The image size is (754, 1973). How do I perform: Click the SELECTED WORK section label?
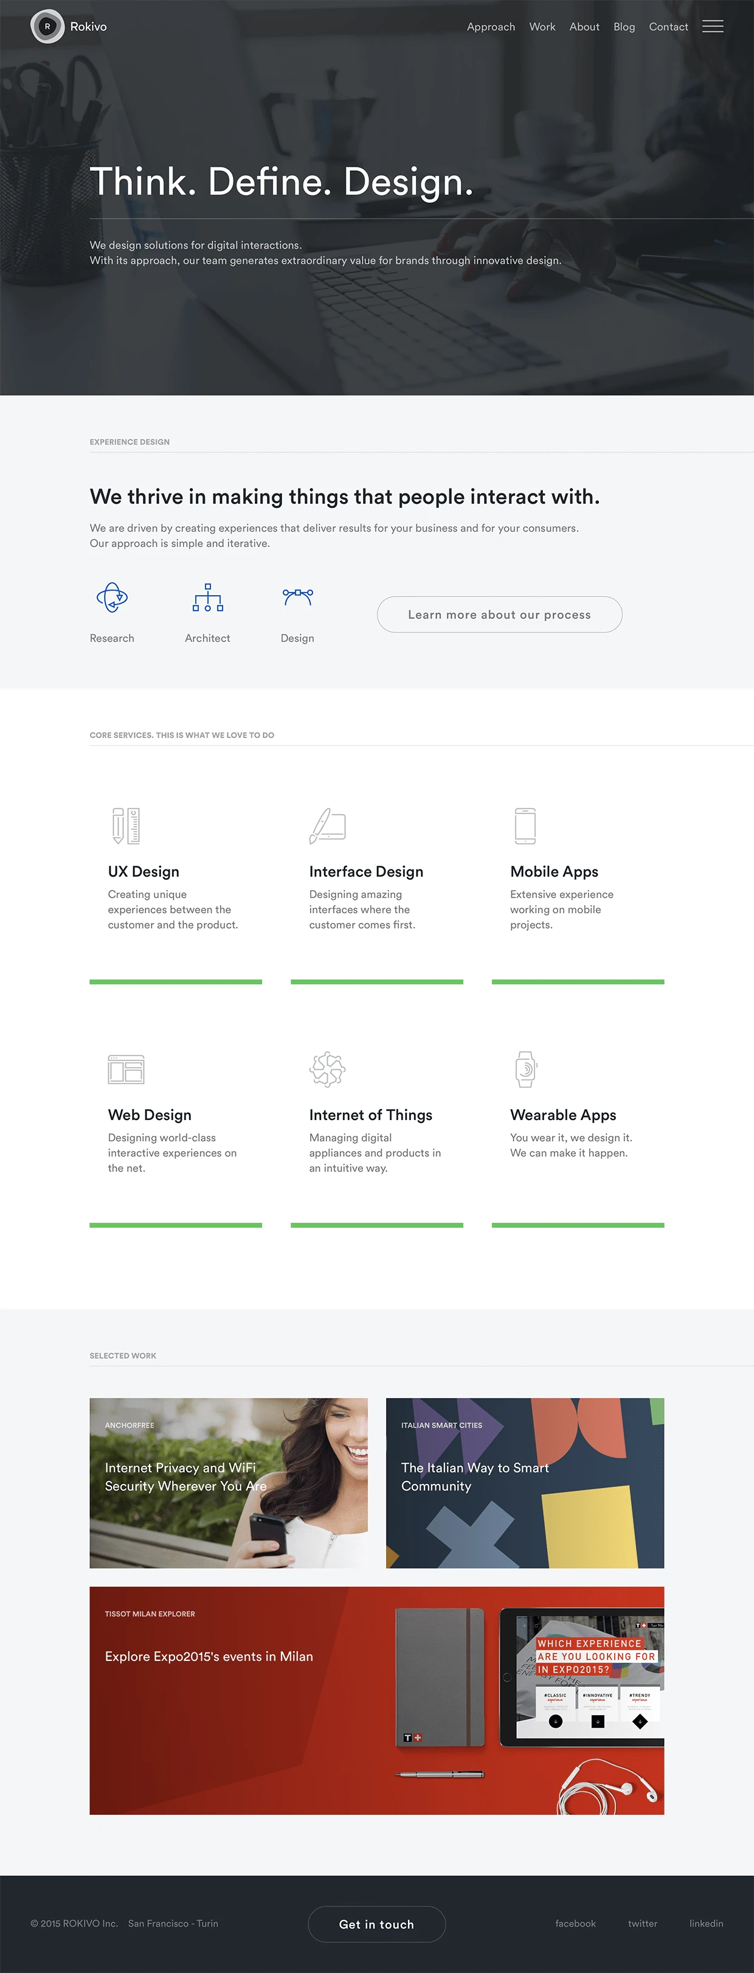(122, 1355)
